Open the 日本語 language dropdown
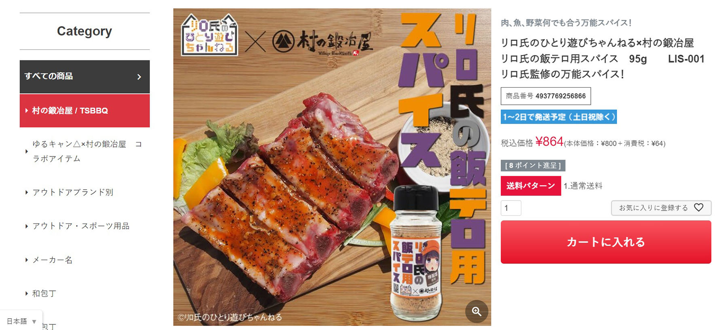728x330 pixels. coord(21,321)
